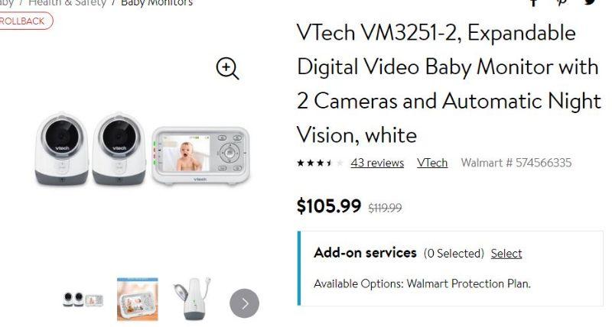Screen dimensions: 612x327
Task: Select the two-cameras-and-monitor thumbnail
Action: tap(83, 299)
